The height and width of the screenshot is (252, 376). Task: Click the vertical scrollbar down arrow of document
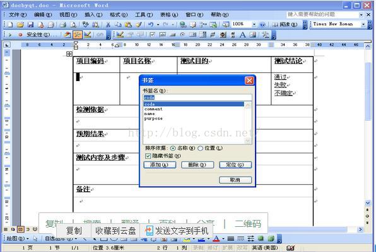tap(368, 203)
